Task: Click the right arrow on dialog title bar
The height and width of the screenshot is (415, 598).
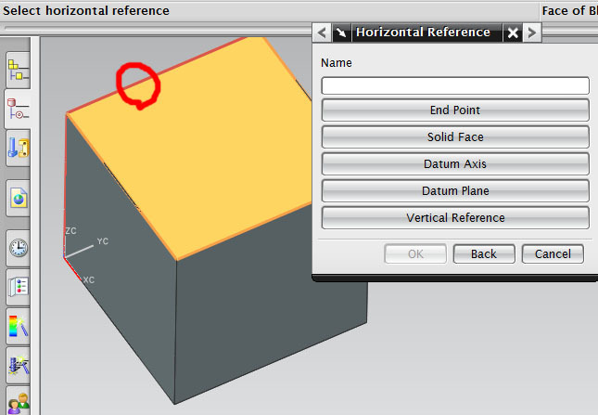Action: 532,32
